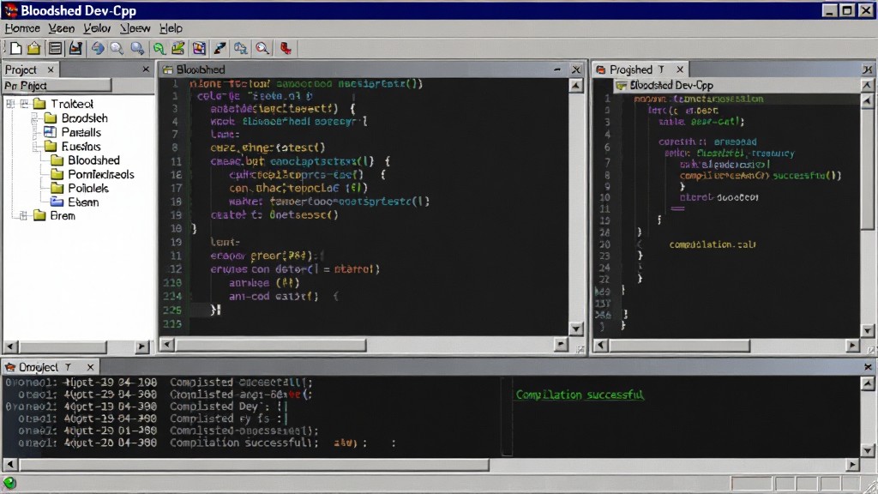Select the Broodsleh folder
Screen dimensions: 878x494
pyautogui.click(x=85, y=118)
